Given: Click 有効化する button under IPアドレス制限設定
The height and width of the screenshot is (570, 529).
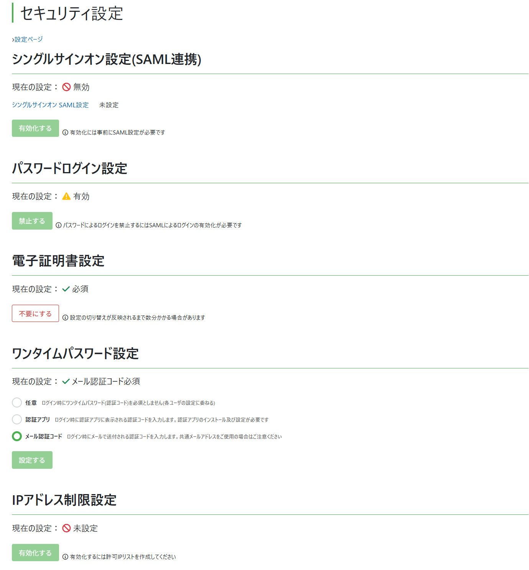Looking at the screenshot, I should (35, 553).
